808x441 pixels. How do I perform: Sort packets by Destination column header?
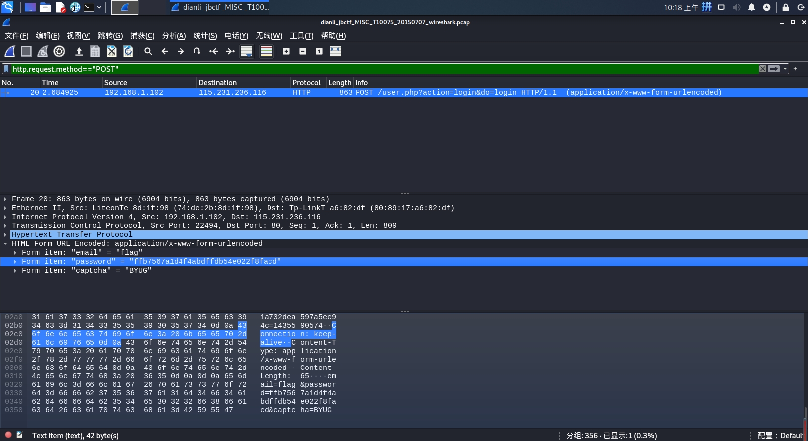pos(243,83)
